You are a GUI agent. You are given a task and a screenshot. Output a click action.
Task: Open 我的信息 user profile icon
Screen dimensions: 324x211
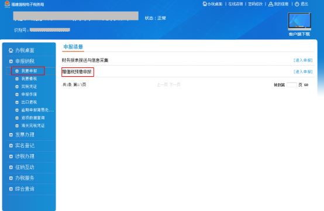tap(271, 4)
